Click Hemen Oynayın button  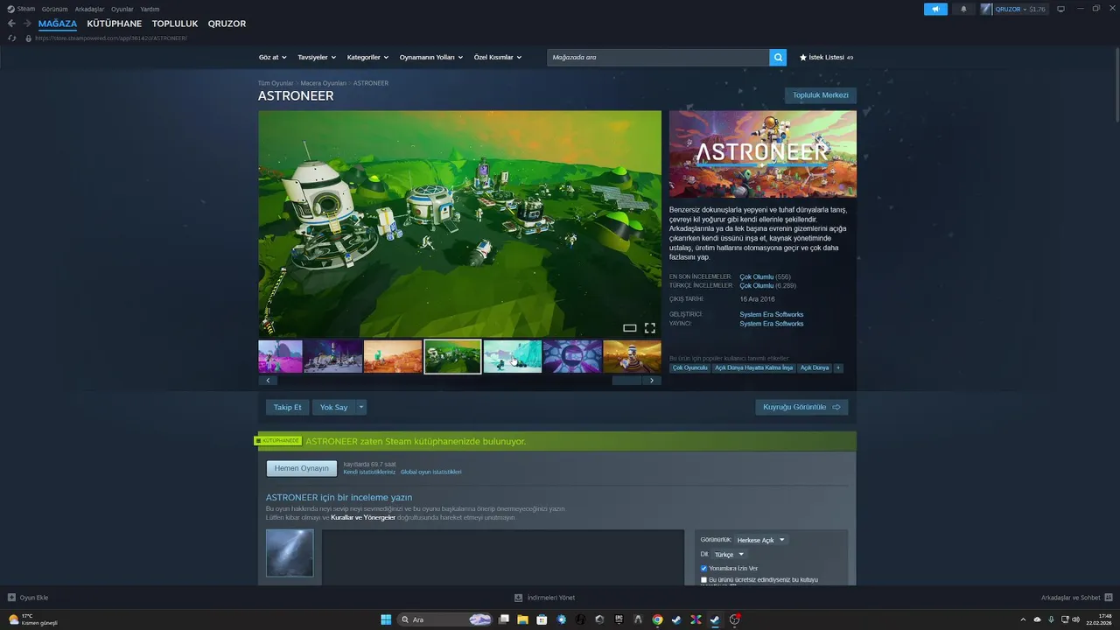pyautogui.click(x=301, y=468)
